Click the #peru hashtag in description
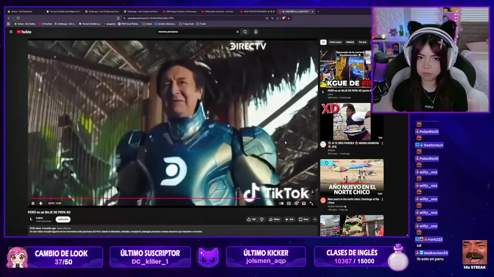 pyautogui.click(x=60, y=229)
